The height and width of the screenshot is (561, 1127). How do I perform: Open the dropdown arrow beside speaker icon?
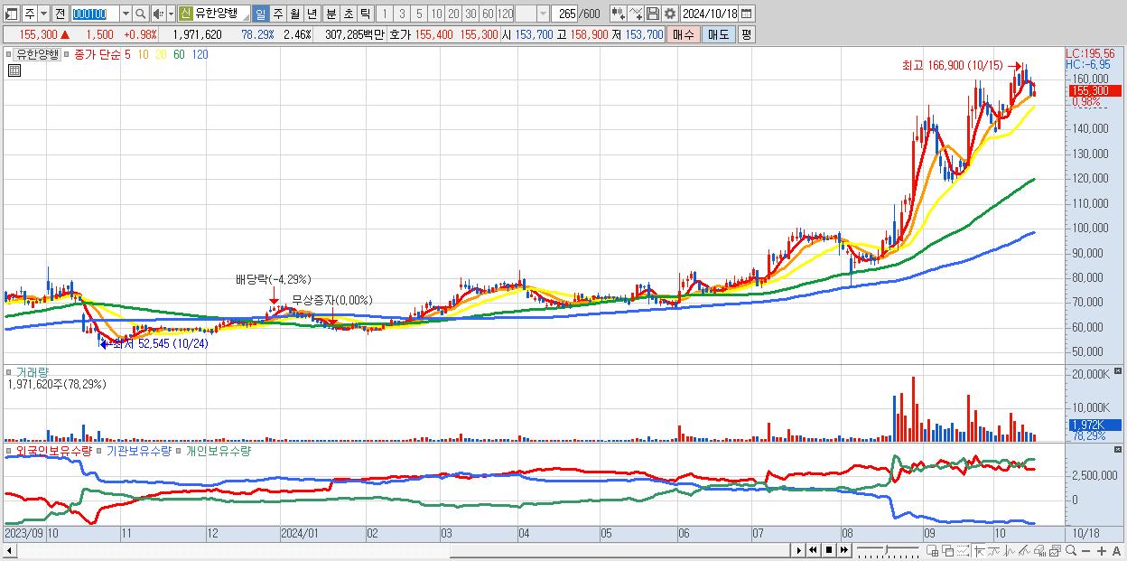pos(171,14)
